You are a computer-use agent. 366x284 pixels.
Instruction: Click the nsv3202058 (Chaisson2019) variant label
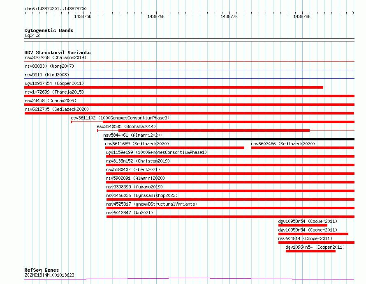56,57
